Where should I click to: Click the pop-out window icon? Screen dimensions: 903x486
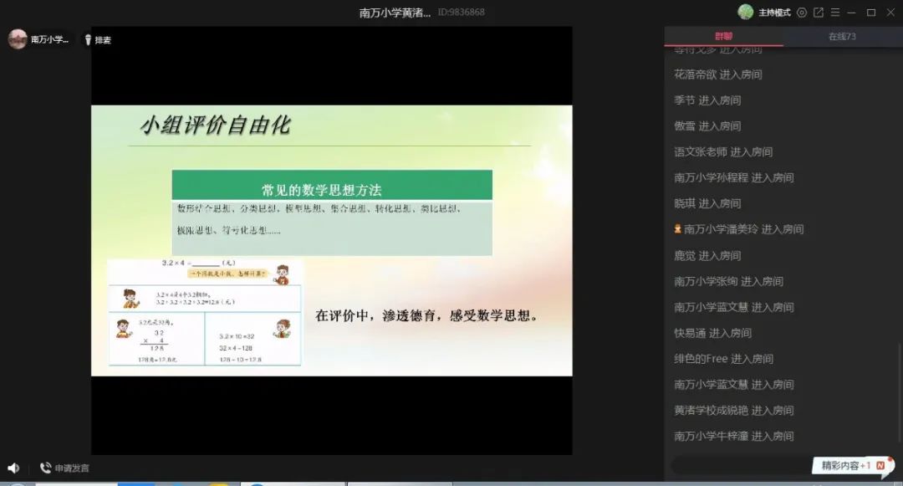[x=819, y=13]
